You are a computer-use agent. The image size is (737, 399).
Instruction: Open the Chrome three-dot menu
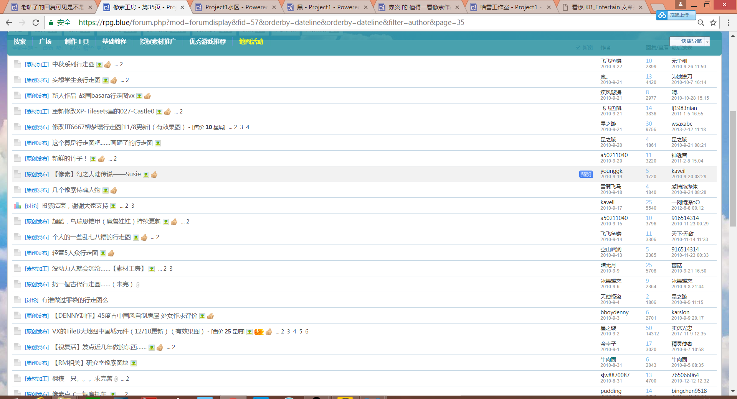tap(728, 23)
